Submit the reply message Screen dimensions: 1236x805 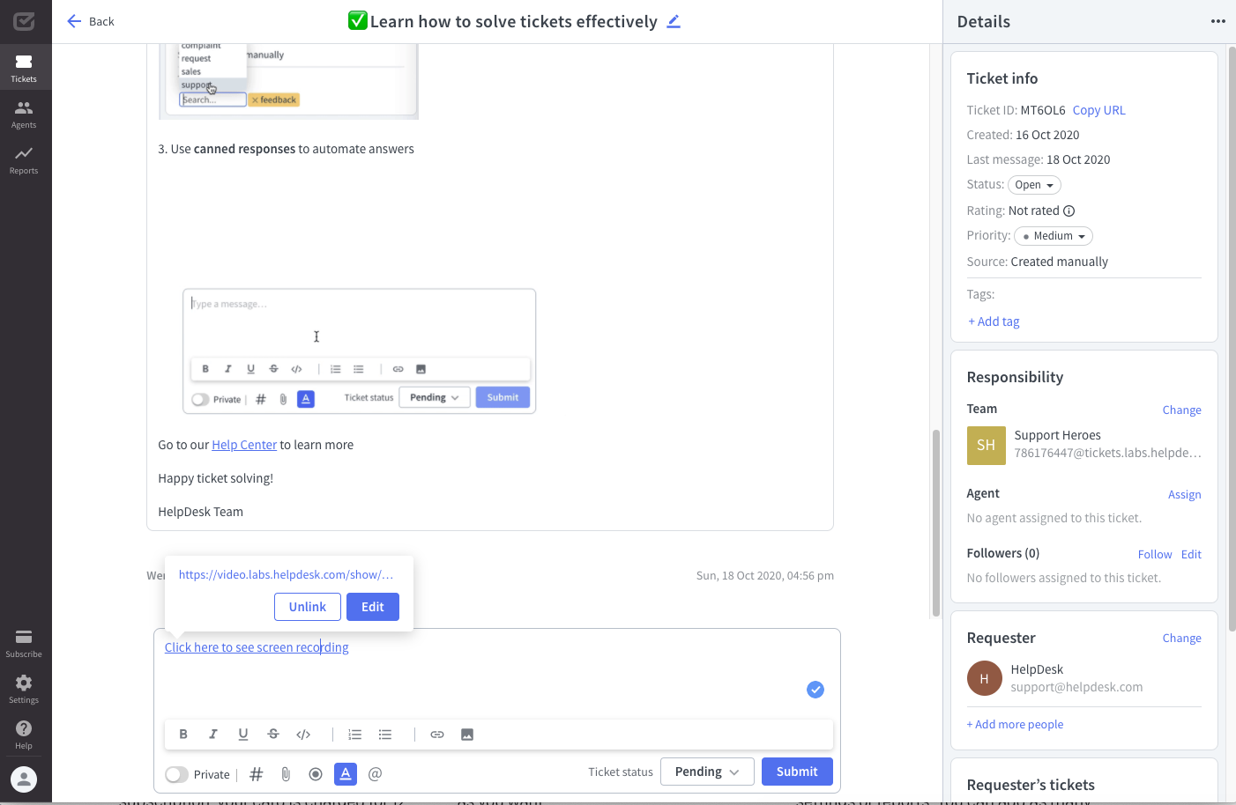click(797, 772)
